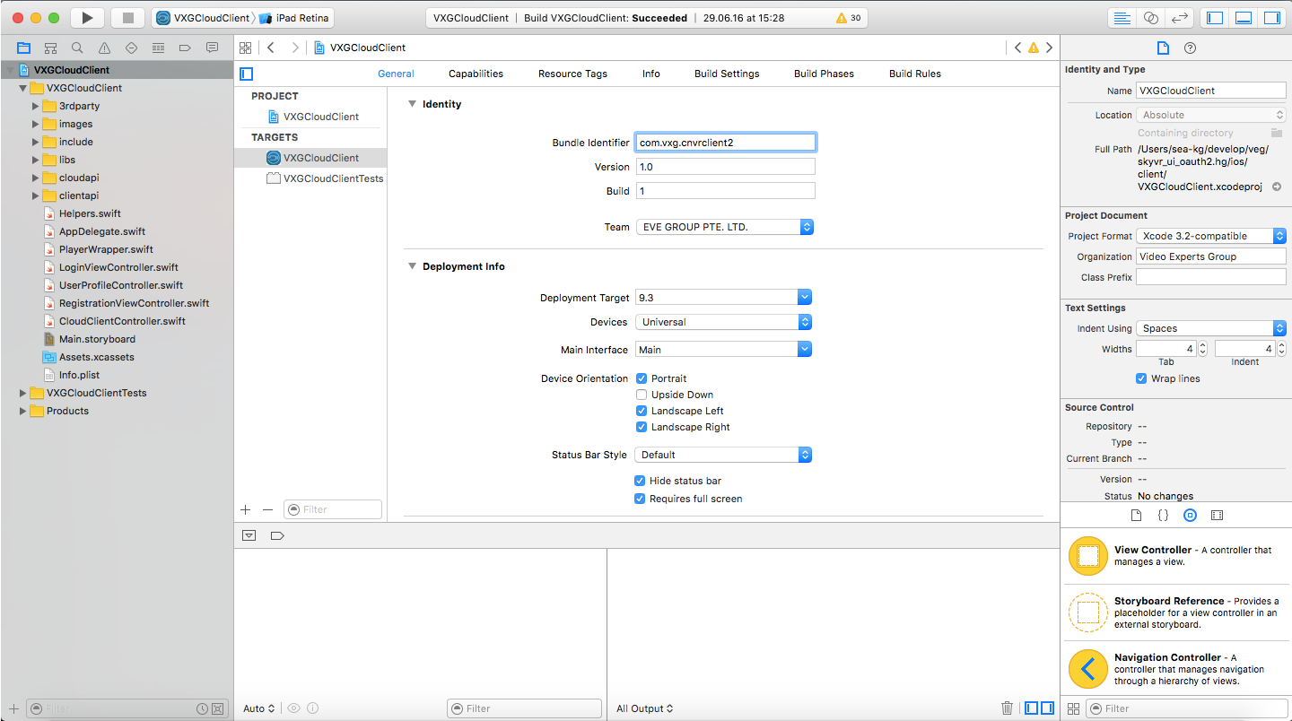
Task: Collapse the Identity section
Action: tap(413, 104)
